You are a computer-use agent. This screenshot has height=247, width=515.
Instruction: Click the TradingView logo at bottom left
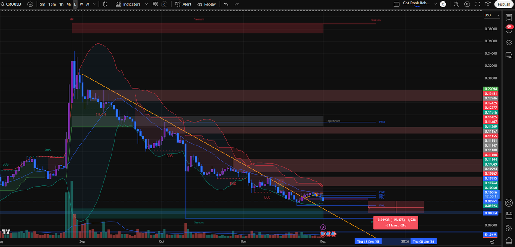(x=6, y=232)
